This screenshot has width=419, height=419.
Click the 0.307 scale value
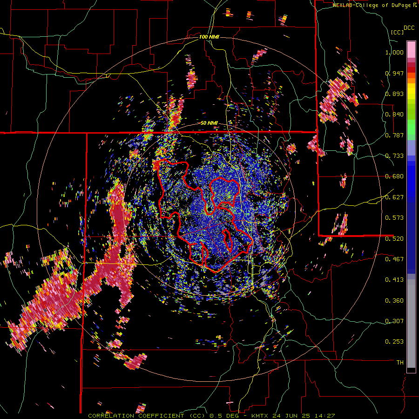click(x=394, y=321)
